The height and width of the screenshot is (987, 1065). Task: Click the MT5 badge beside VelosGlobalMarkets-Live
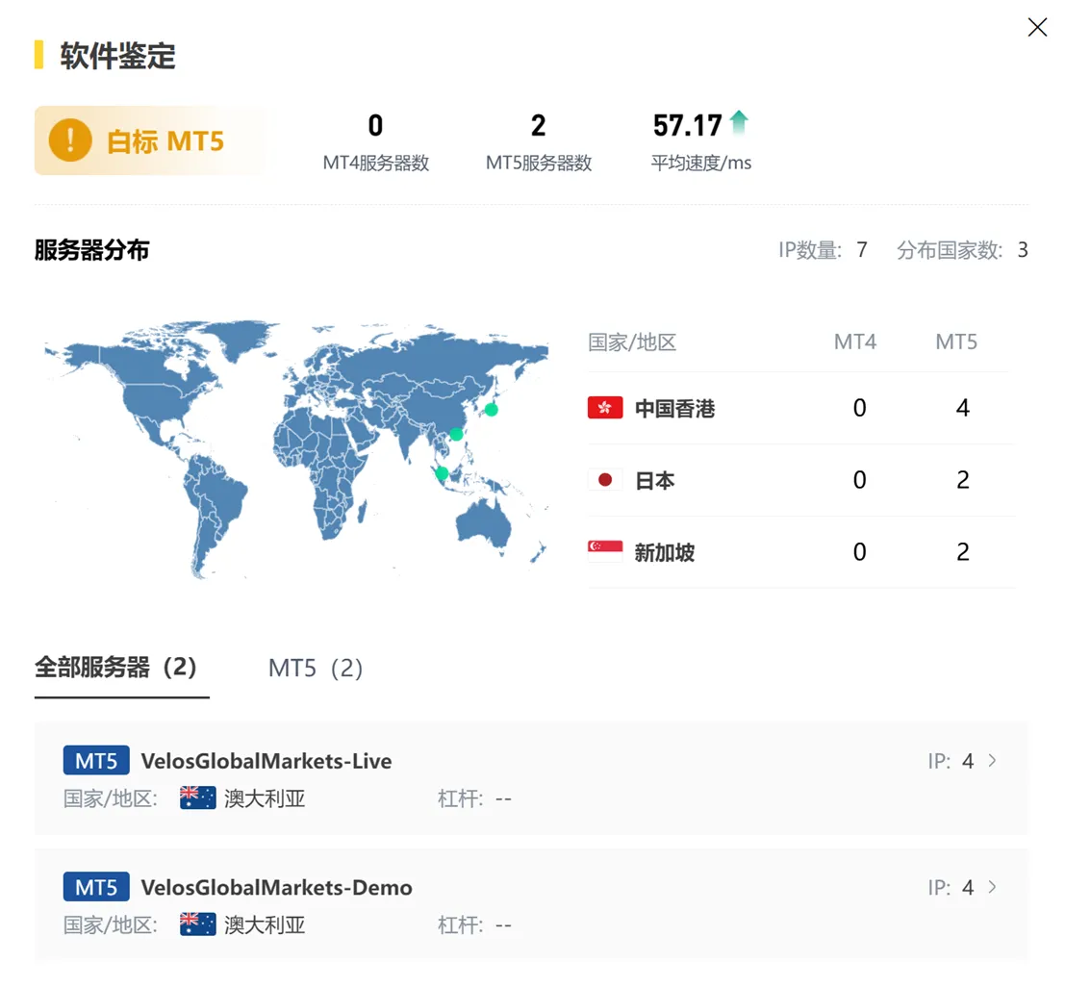pos(96,760)
